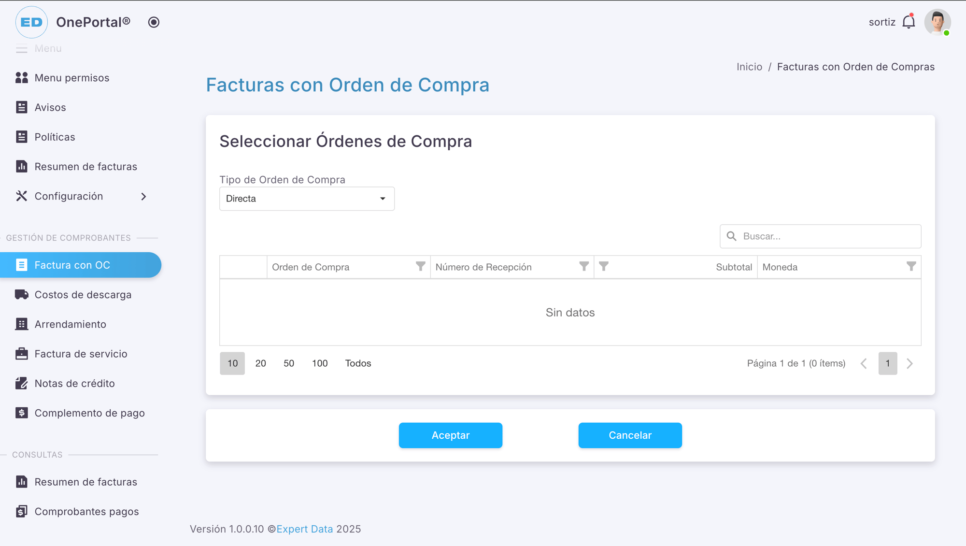The height and width of the screenshot is (546, 966).
Task: Select 50 items per page
Action: [289, 363]
